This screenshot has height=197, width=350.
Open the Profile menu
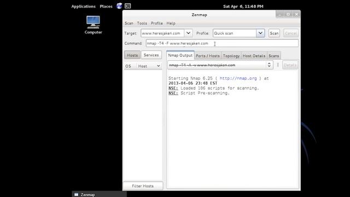[x=157, y=23]
